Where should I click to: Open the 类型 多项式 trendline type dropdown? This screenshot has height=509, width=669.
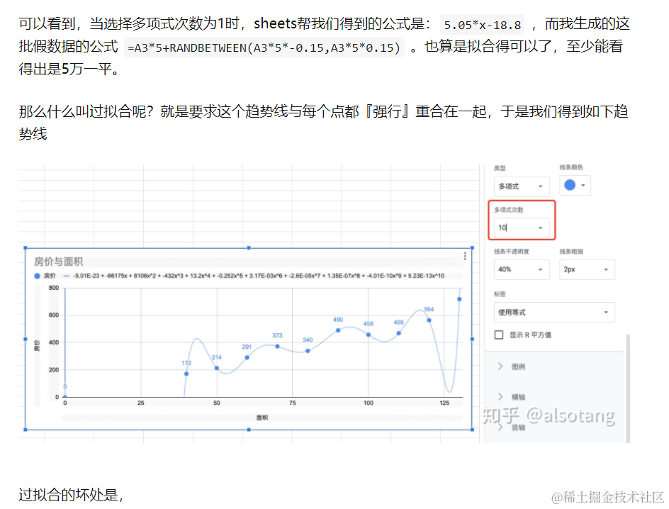[x=522, y=186]
